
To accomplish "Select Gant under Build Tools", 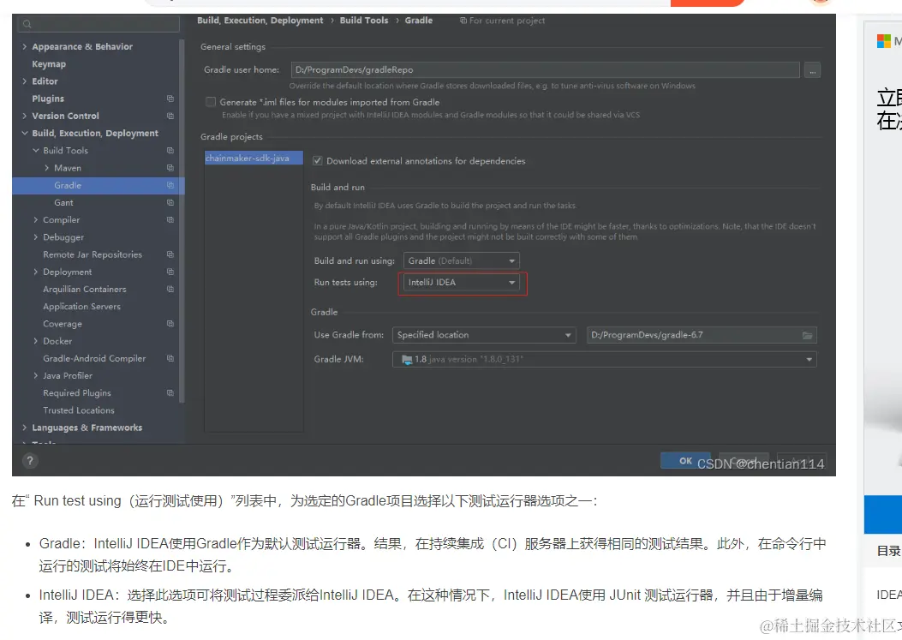I will 63,202.
